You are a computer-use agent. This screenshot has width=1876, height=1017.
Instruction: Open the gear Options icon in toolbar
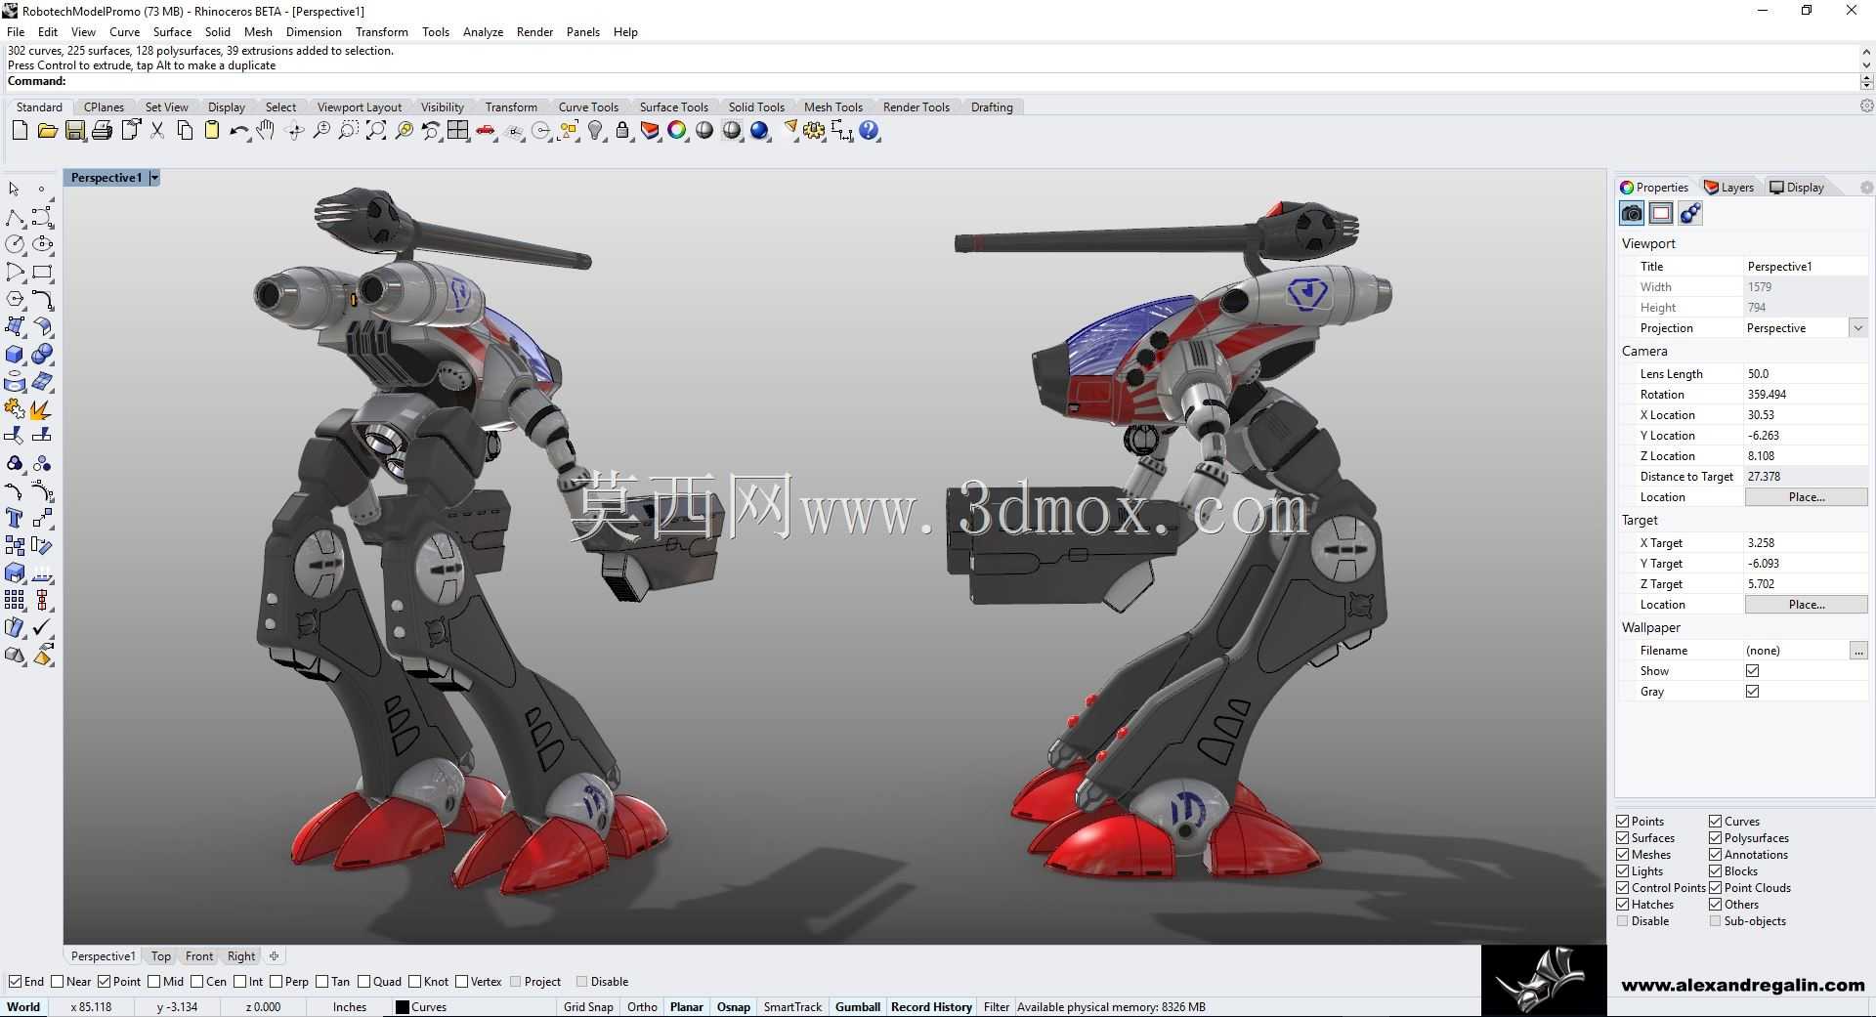coord(815,130)
